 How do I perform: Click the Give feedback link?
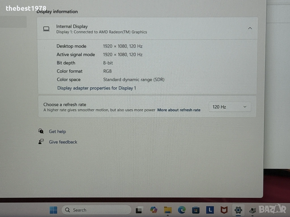coord(63,142)
